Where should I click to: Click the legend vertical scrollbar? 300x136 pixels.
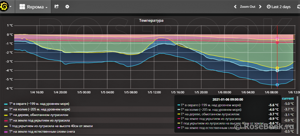pos(297,115)
